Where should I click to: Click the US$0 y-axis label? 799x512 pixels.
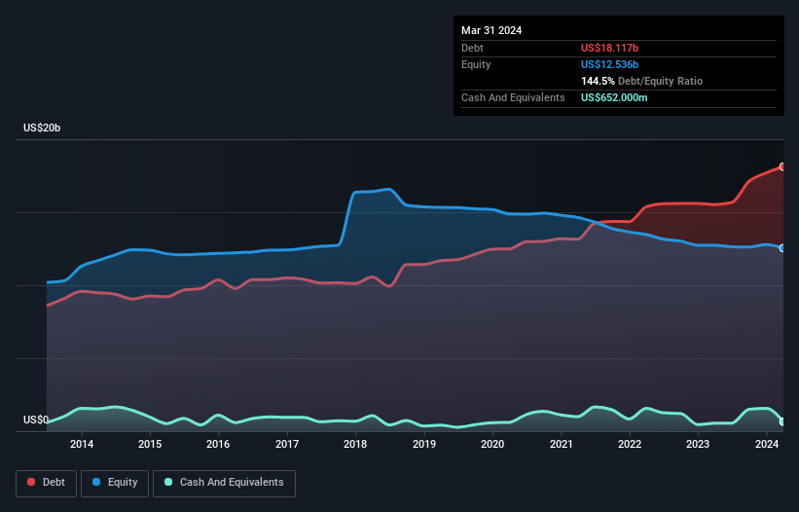click(36, 420)
